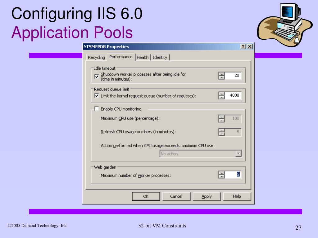Click the Refresh CPU usage field showing 5
318x238 pixels.
pos(233,132)
